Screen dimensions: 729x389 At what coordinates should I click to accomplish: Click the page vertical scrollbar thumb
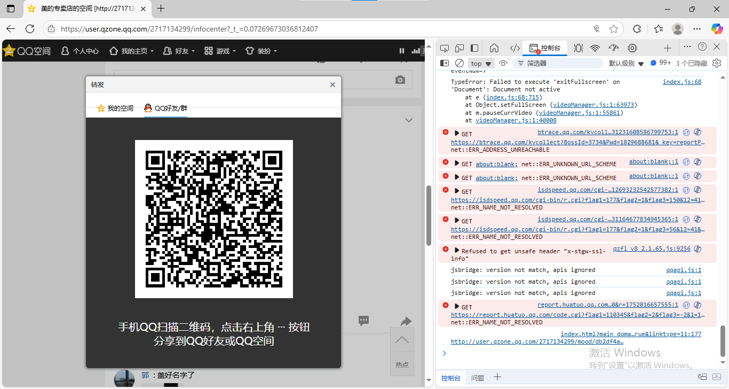point(428,215)
